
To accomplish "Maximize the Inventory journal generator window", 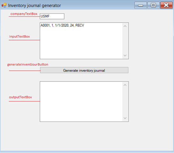I will pyautogui.click(x=153, y=5).
